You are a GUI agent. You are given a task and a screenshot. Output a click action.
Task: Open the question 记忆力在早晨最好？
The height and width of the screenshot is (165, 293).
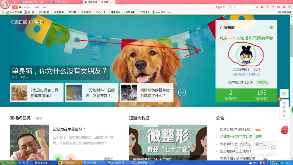point(69,129)
